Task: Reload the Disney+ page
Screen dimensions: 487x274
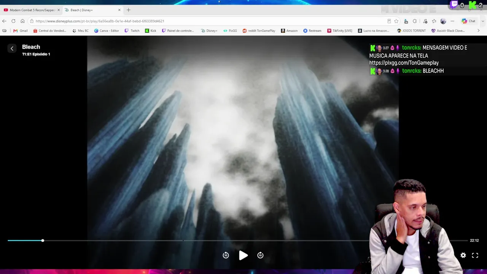Action: 13,21
